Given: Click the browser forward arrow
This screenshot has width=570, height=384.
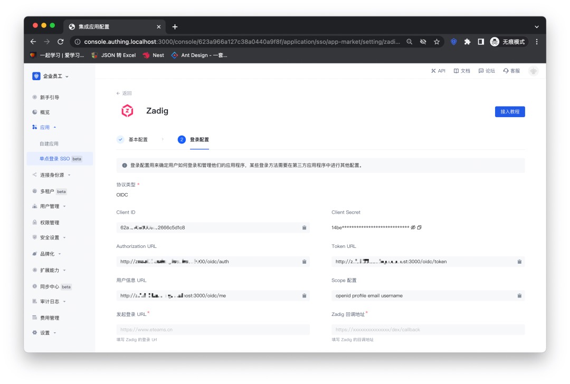Looking at the screenshot, I should click(47, 42).
